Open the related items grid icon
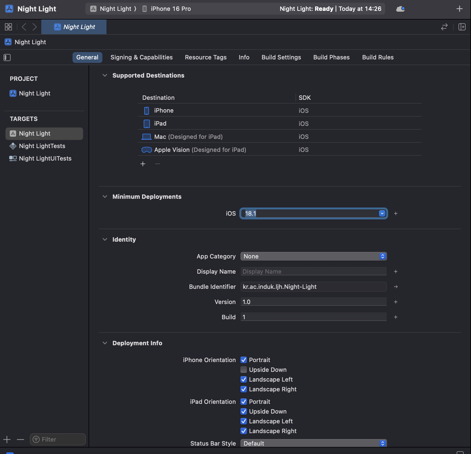Viewport: 471px width, 454px height. coord(8,27)
